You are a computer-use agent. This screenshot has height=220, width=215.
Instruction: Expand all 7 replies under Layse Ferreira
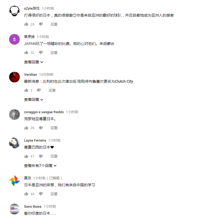[40, 166]
